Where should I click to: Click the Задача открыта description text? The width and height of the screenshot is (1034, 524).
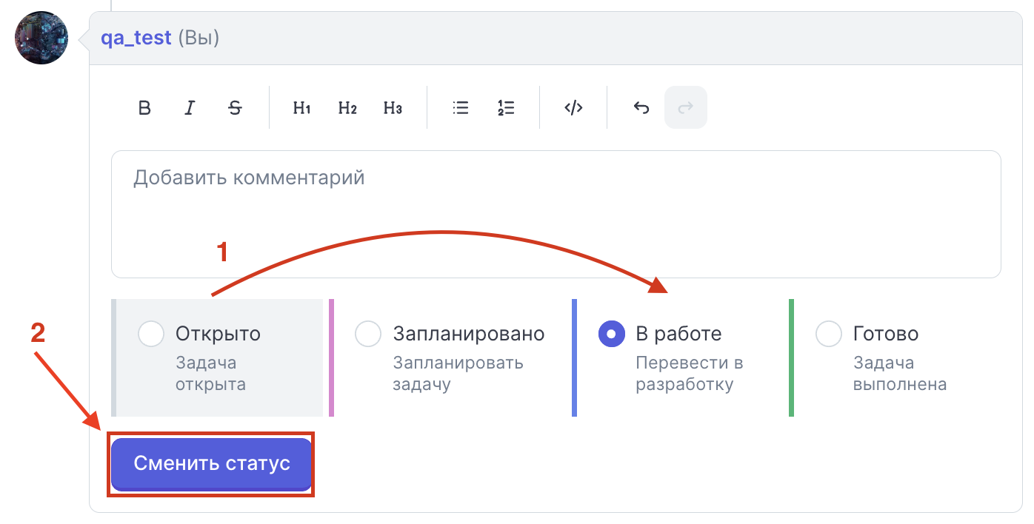pos(210,374)
